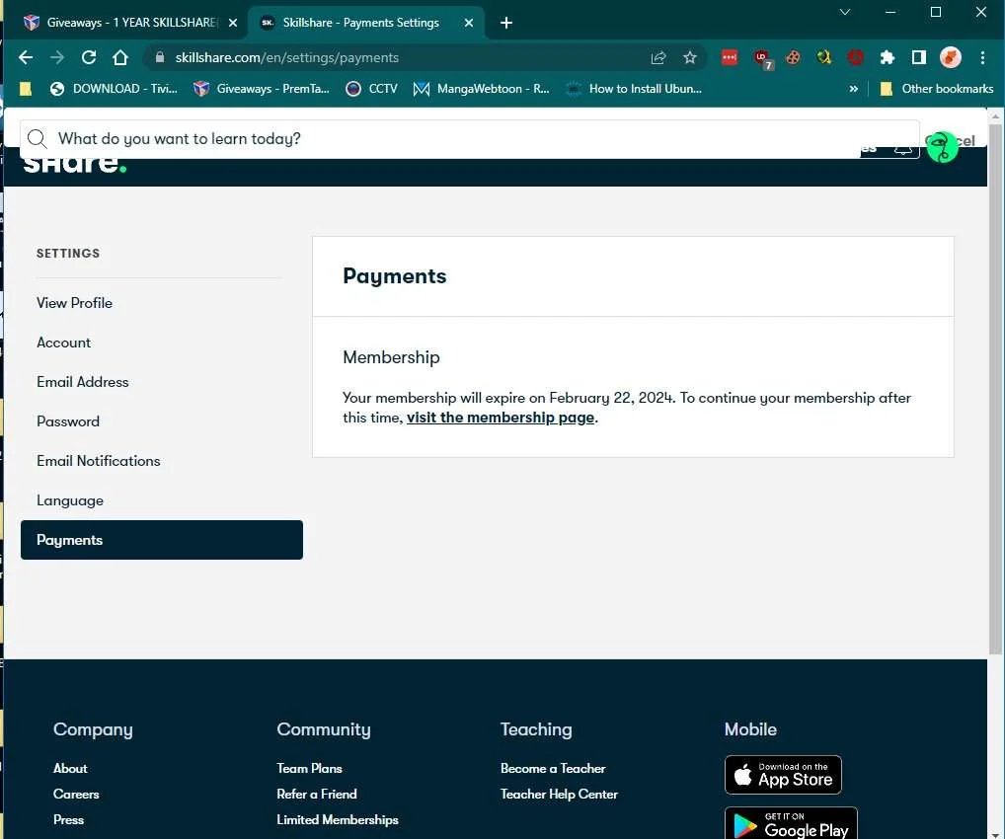
Task: Open the Giveaways - PremTa bookmark
Action: 262,89
